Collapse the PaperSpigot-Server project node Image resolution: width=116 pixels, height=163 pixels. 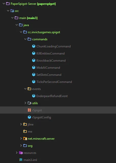[x=4, y=4]
